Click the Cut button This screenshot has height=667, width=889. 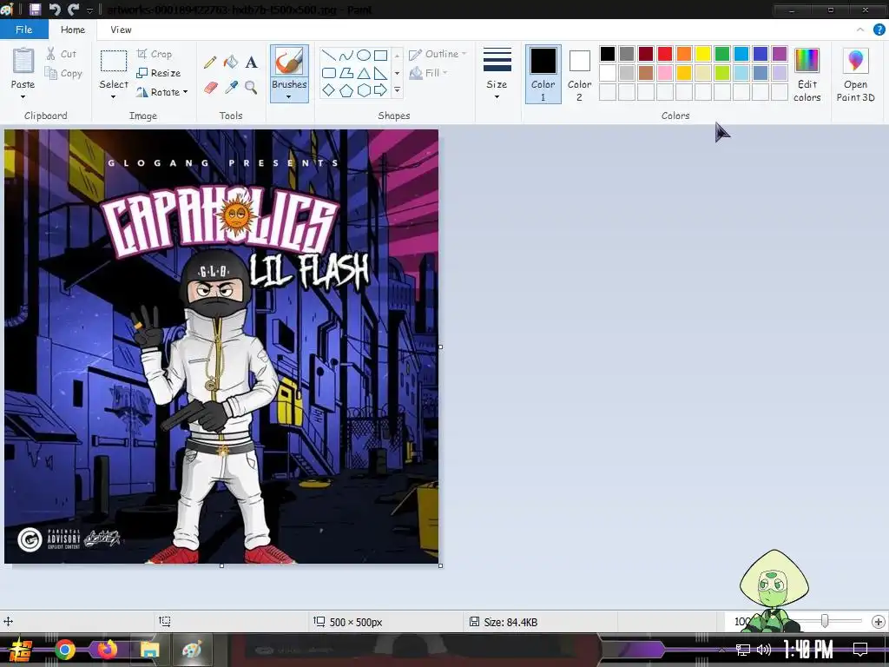[61, 54]
